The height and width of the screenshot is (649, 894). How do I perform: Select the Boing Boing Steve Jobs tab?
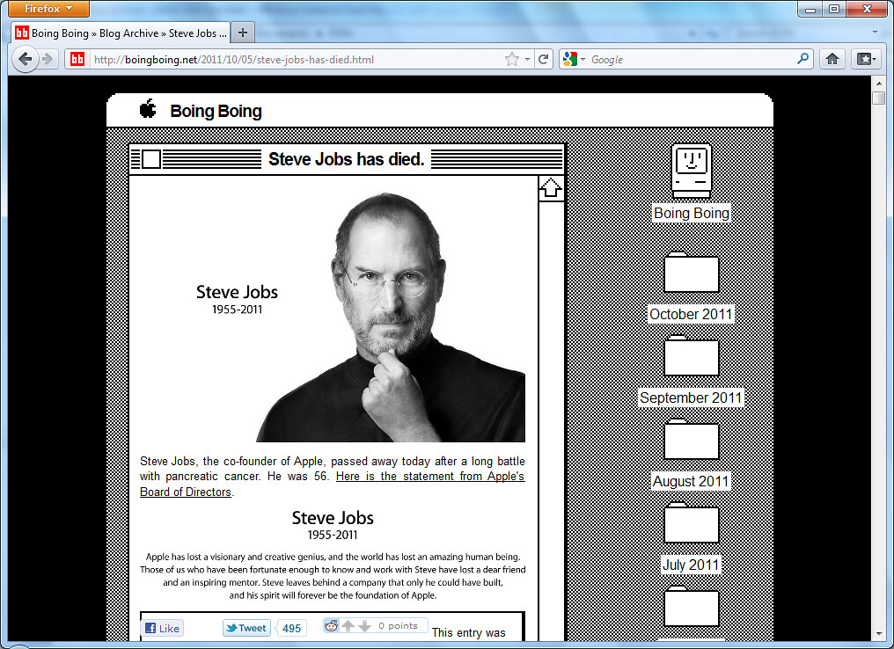[x=121, y=33]
